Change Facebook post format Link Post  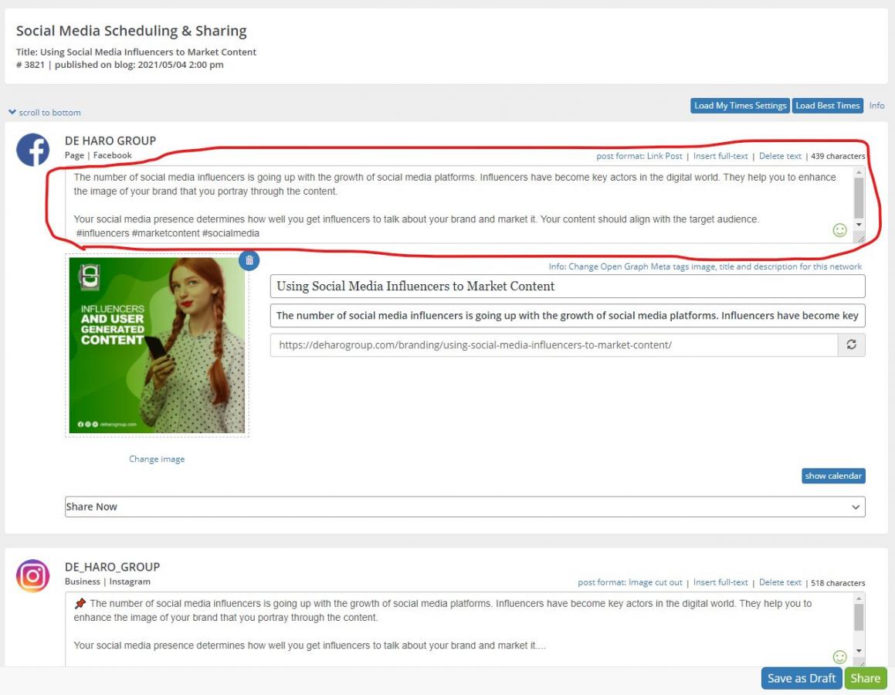point(664,156)
